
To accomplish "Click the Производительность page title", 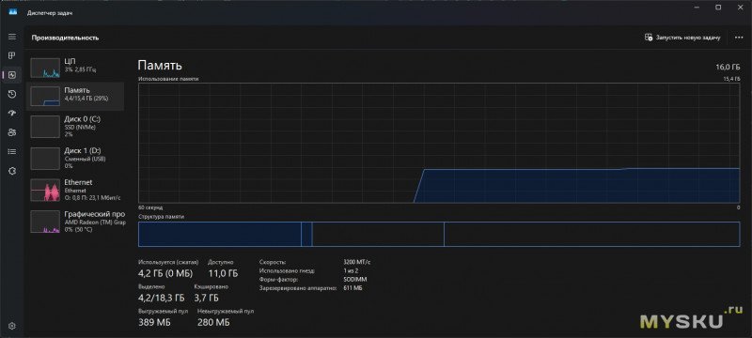I will point(65,38).
